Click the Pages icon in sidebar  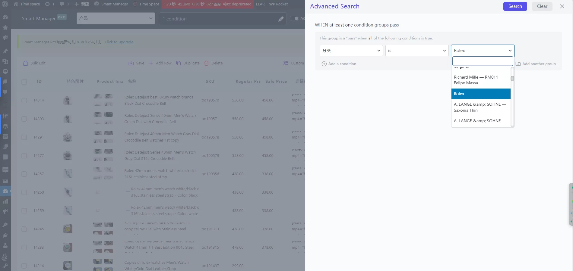click(x=5, y=82)
